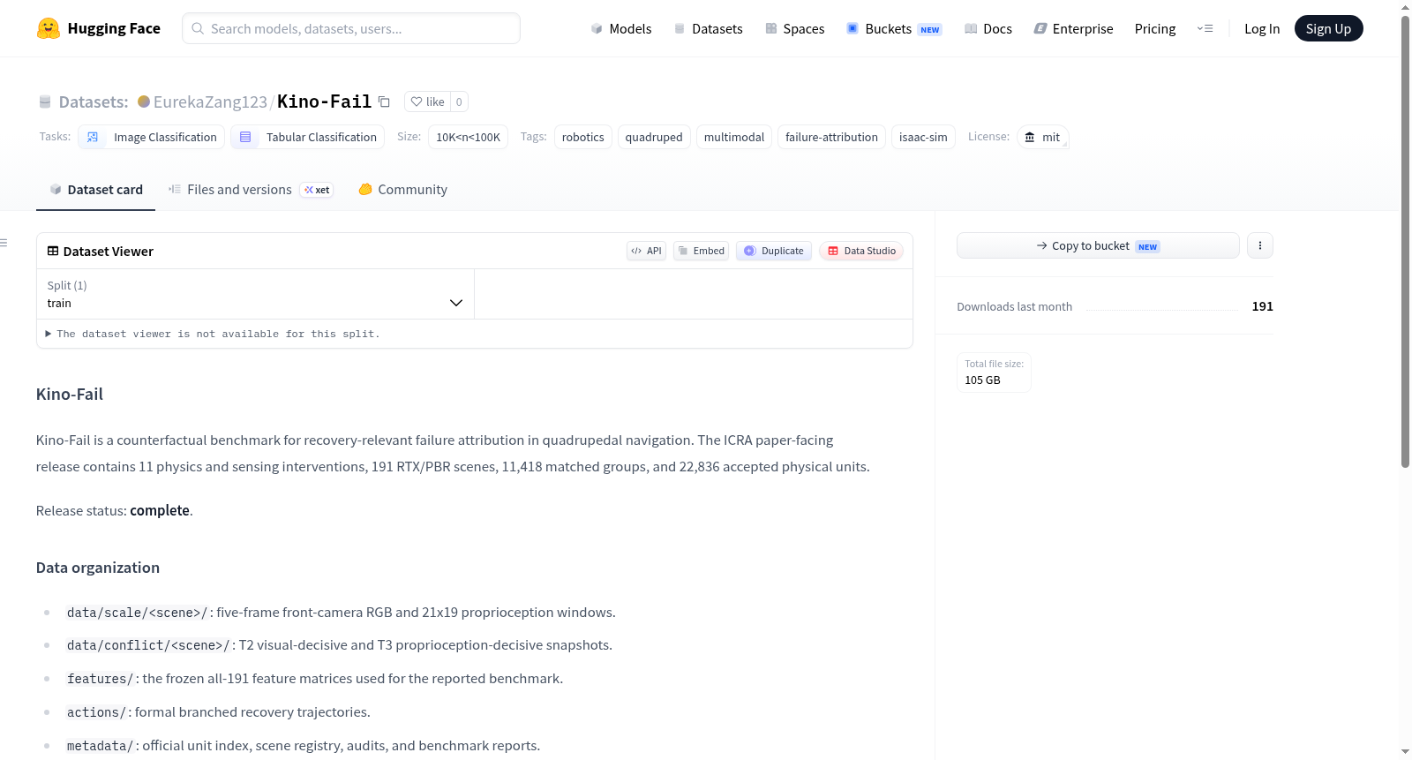
Task: Click the EurekaZang123 avatar icon
Action: [144, 102]
